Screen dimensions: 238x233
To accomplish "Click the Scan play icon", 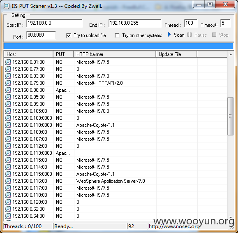I will click(x=169, y=35).
